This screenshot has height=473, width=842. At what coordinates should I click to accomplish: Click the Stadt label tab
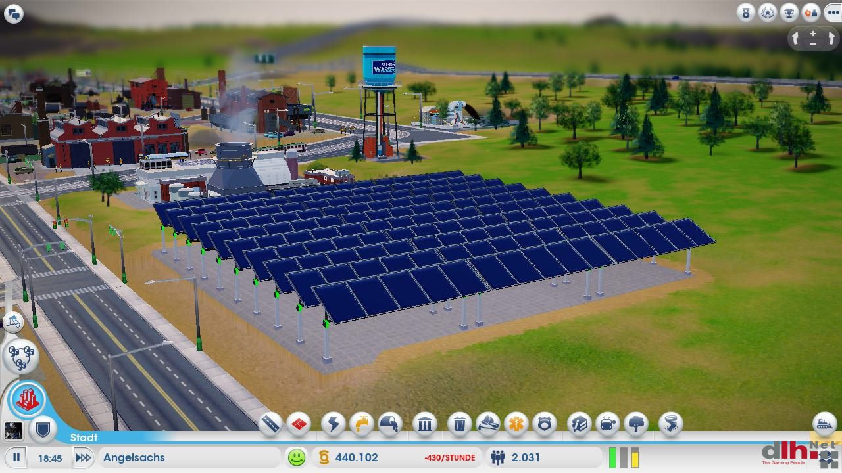84,438
